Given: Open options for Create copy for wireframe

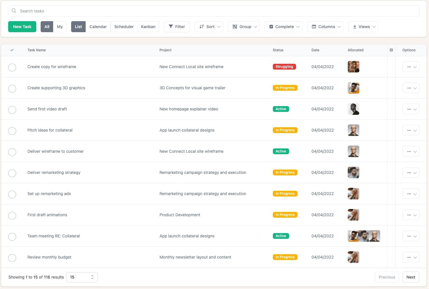Looking at the screenshot, I should [411, 67].
